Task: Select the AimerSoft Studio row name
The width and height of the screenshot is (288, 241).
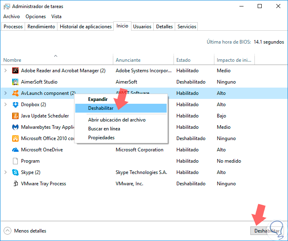Action: point(39,82)
